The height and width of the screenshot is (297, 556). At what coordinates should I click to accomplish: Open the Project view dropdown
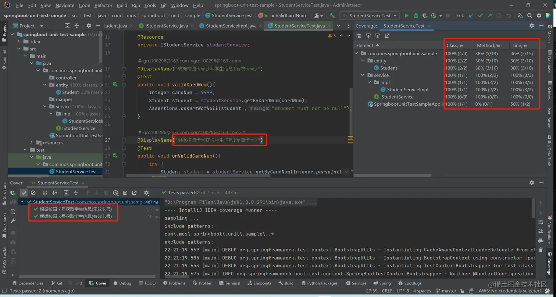(42, 26)
